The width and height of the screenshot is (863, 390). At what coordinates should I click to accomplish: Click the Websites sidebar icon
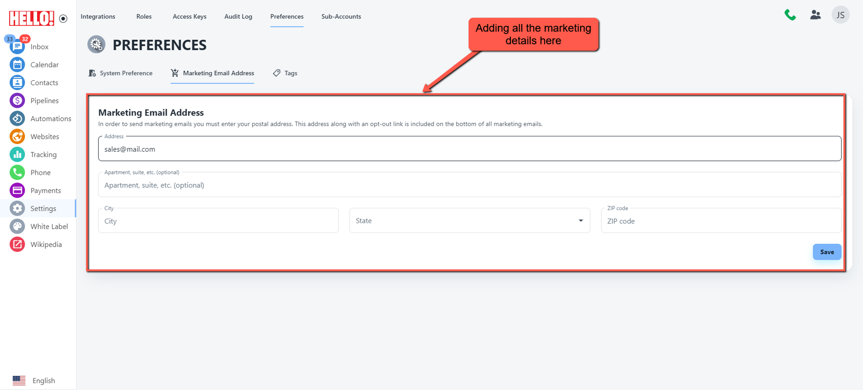17,136
